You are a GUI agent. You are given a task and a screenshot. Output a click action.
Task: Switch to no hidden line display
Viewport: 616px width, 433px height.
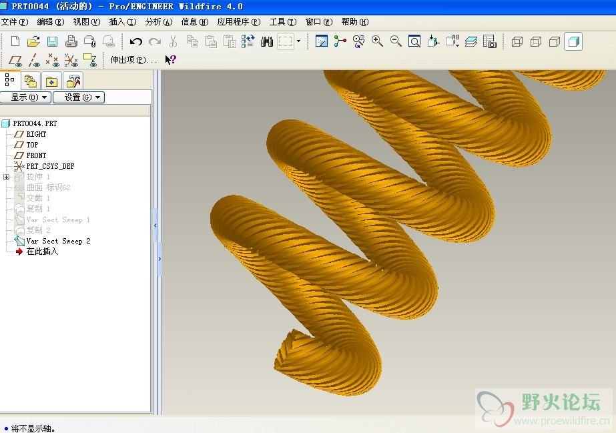click(555, 41)
